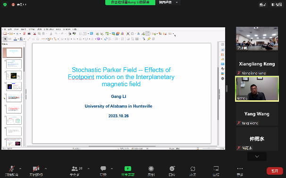Screen dimensions: 286x178
Task: Click the New presentation toolbar icon
Action: click(x=5, y=34)
